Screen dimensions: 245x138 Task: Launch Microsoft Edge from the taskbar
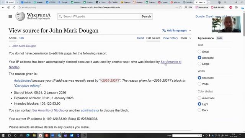tap(28, 135)
